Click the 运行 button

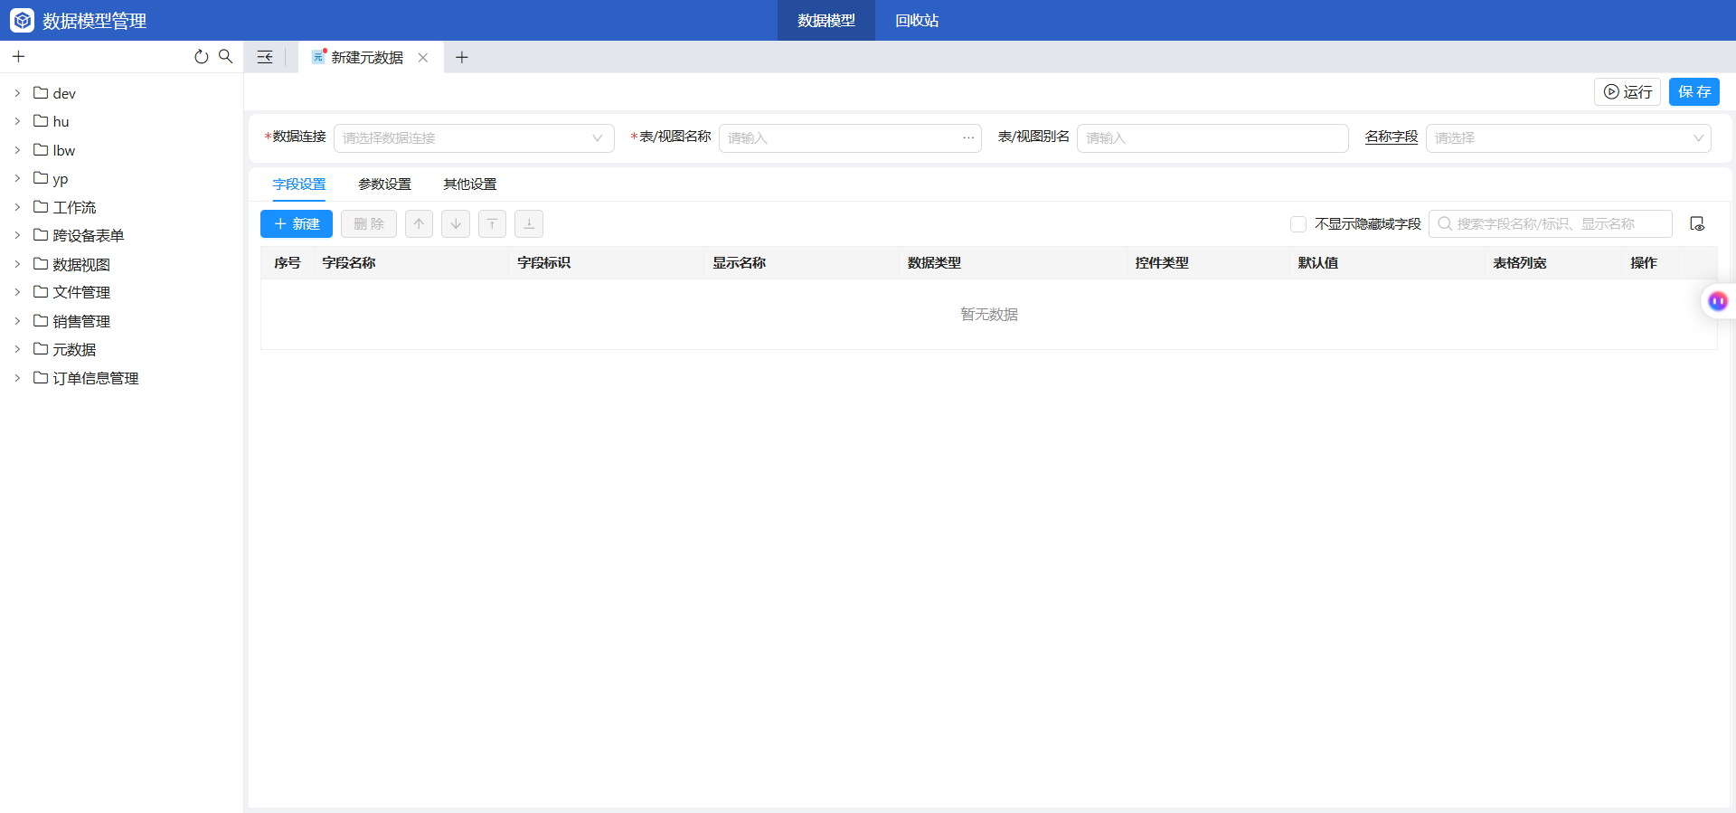[x=1627, y=91]
